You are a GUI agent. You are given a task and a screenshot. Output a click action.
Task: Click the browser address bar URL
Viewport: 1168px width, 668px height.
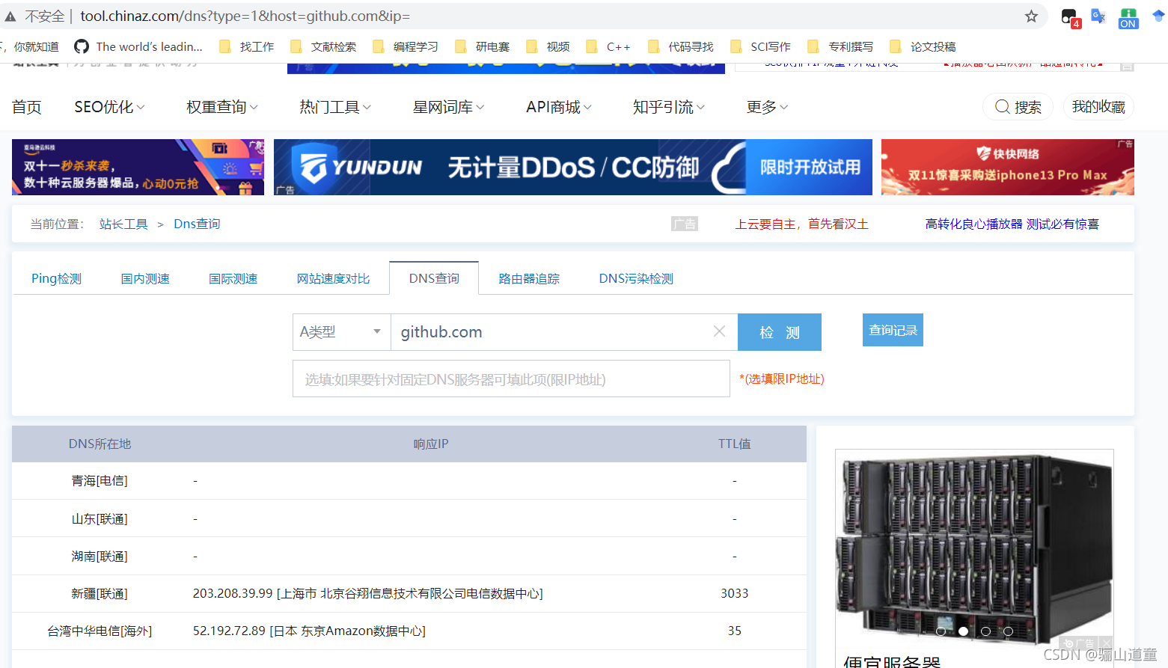click(245, 16)
